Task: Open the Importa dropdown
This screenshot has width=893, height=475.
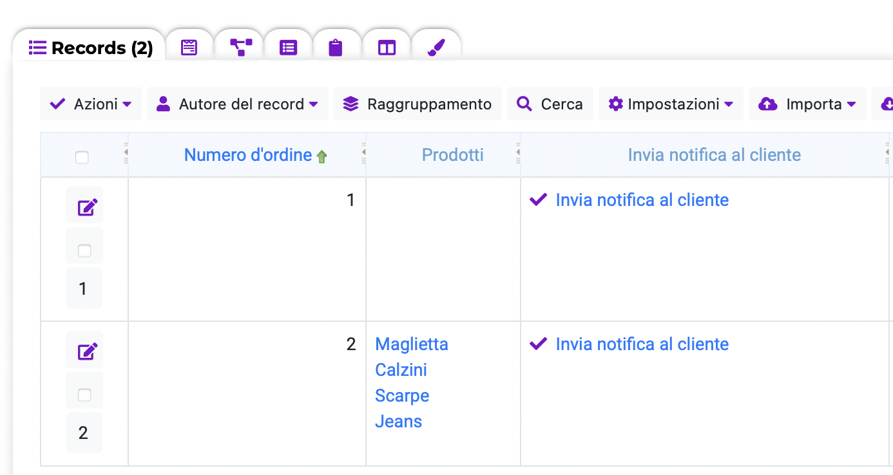Action: tap(807, 104)
